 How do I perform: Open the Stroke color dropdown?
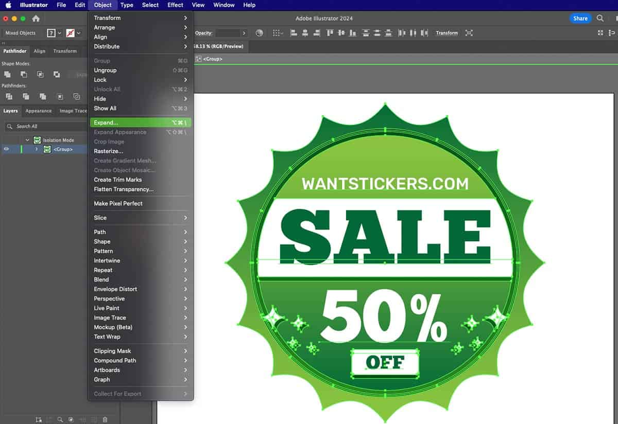(x=79, y=33)
